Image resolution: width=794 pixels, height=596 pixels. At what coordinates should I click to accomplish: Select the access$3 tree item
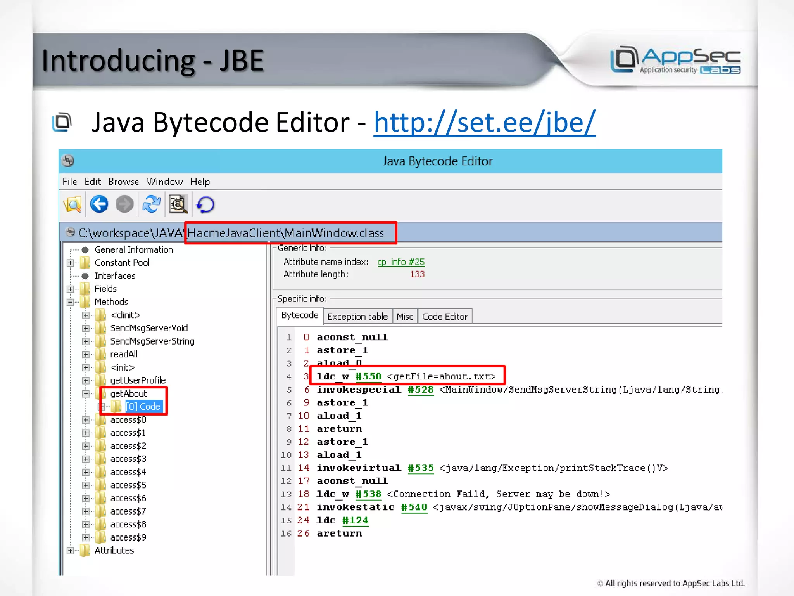128,459
